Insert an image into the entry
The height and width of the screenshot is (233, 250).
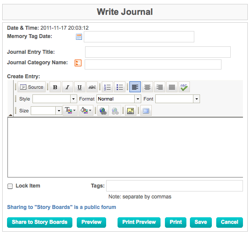[131, 111]
